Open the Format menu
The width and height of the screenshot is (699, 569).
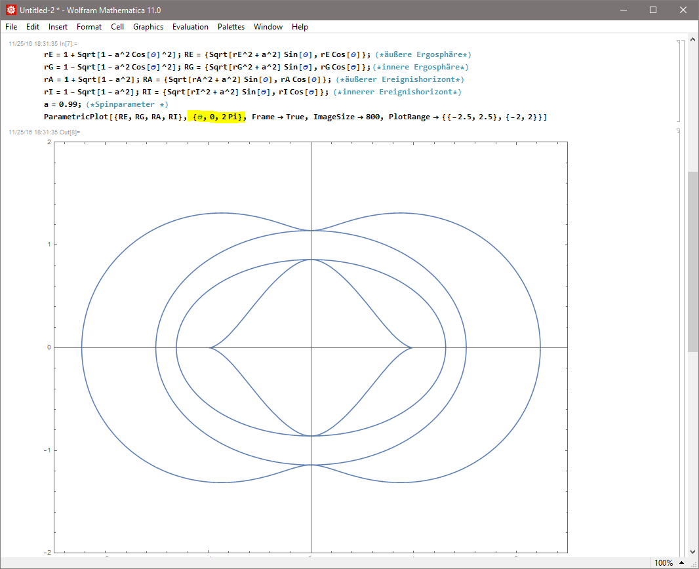[x=89, y=27]
